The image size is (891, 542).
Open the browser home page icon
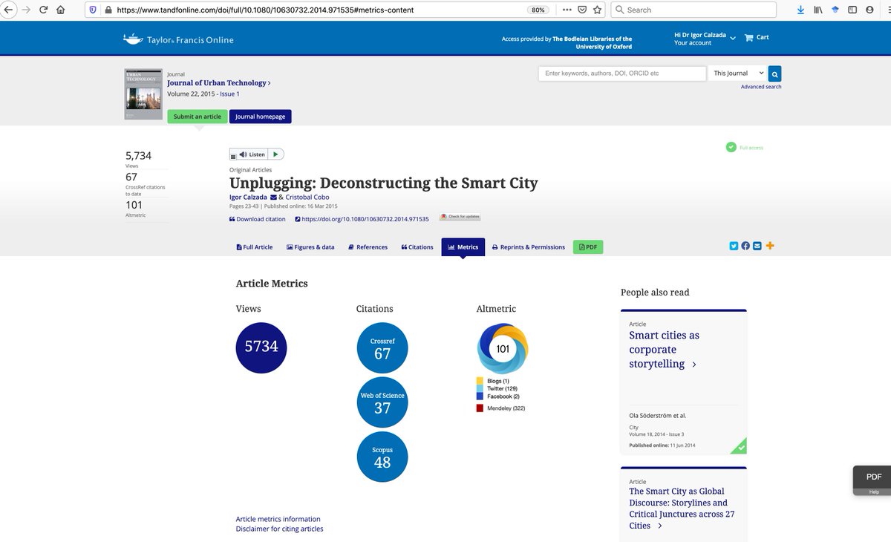tap(61, 10)
